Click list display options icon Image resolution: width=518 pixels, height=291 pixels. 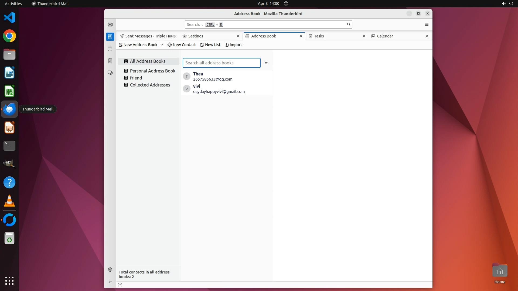pos(267,63)
